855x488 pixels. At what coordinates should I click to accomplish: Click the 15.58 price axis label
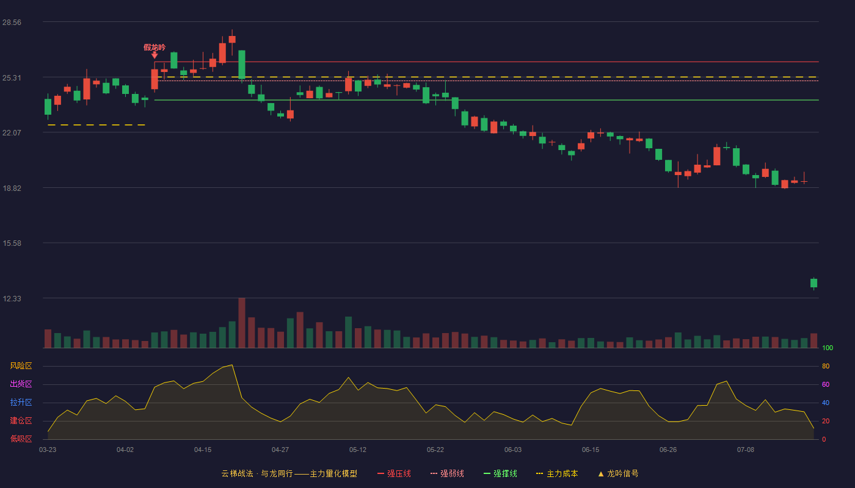tap(12, 243)
